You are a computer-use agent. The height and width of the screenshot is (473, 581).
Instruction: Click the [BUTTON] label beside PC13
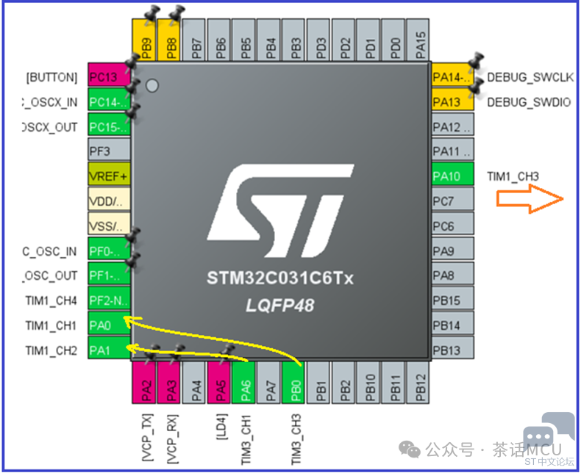coord(51,77)
